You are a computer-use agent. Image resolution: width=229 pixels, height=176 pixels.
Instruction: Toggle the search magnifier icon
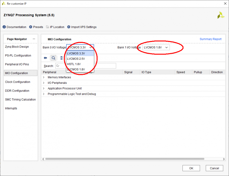pos(53,58)
